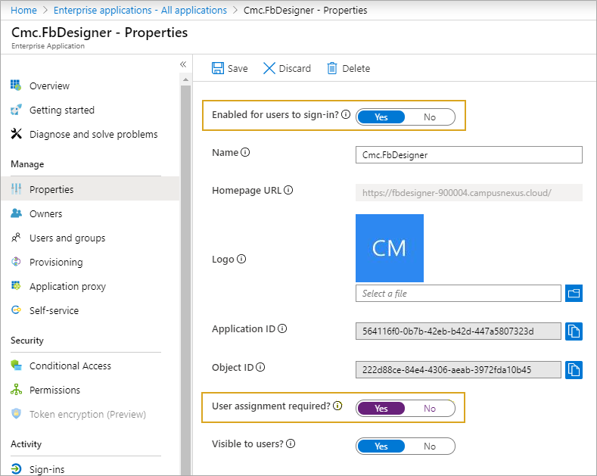The image size is (597, 476).
Task: Click the Save disk icon
Action: click(x=218, y=68)
